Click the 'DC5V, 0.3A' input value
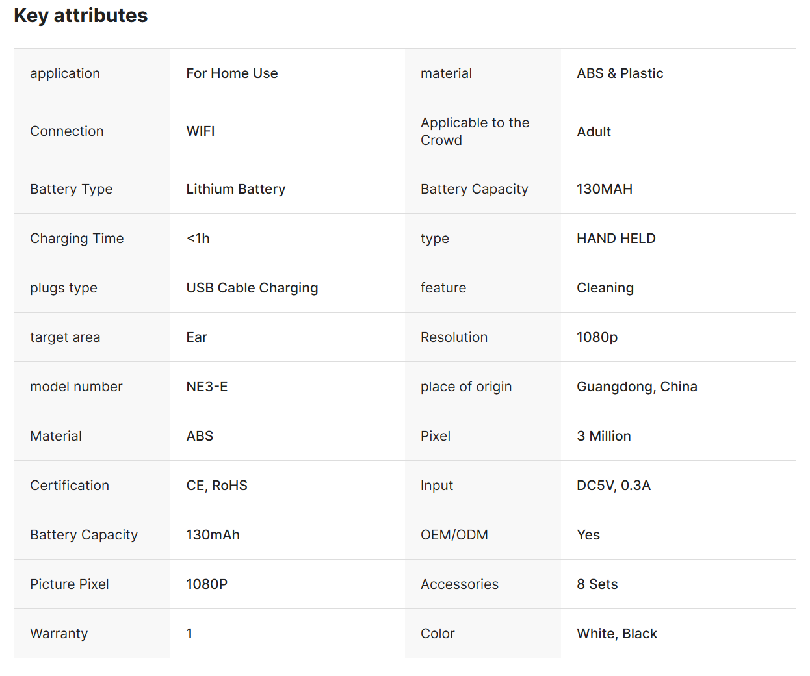Image resolution: width=810 pixels, height=676 pixels. click(x=614, y=486)
